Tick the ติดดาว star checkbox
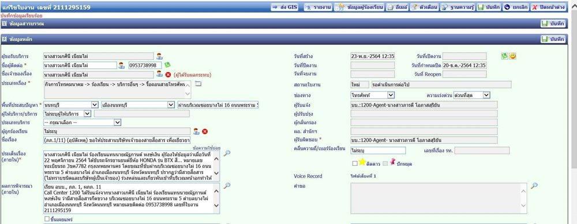This screenshot has height=224, width=577. pos(355,164)
